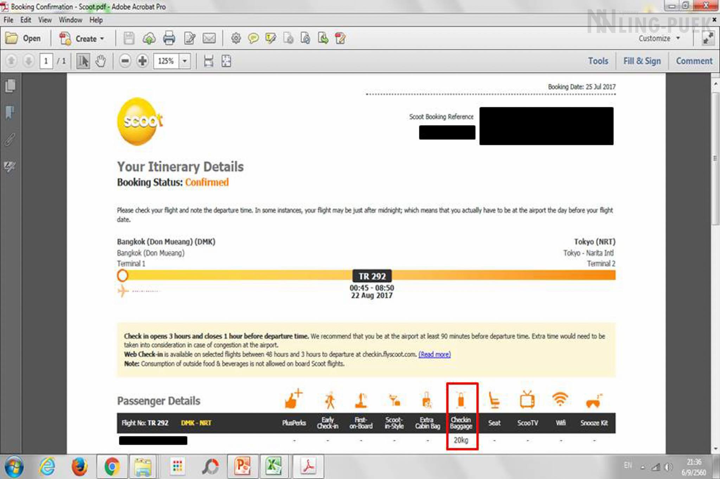The height and width of the screenshot is (479, 720).
Task: Show page thumbnails panel in sidebar
Action: pos(10,86)
